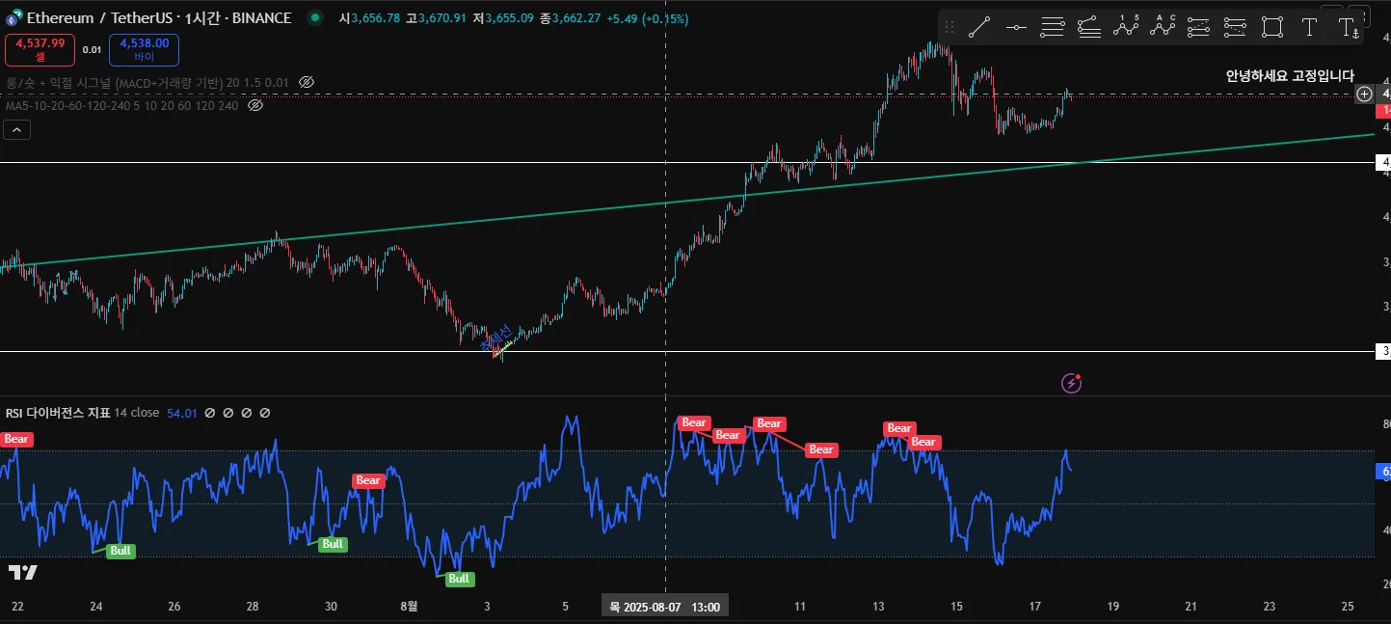The image size is (1391, 624).
Task: Select the 안녕하세요 고정입니다 text annotation
Action: pos(1290,75)
